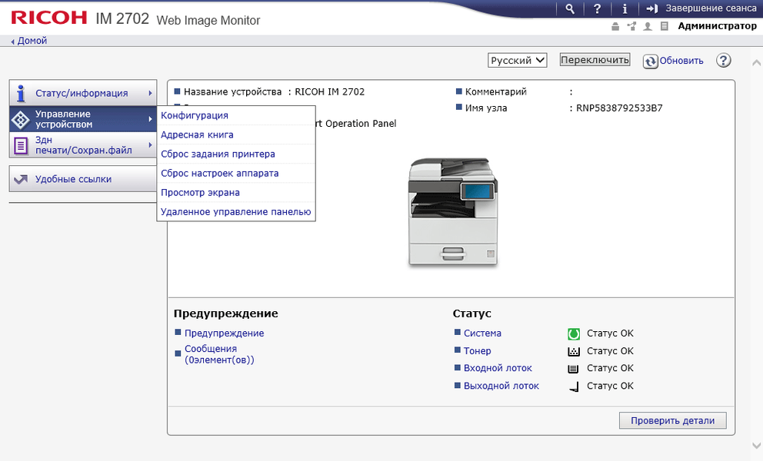Click the Администратор user label
The image size is (763, 461).
click(718, 26)
